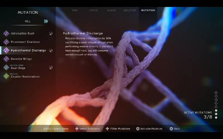This screenshot has width=223, height=139.
Task: Click the topmost empty mutation slot diamond
Action: (216, 93)
